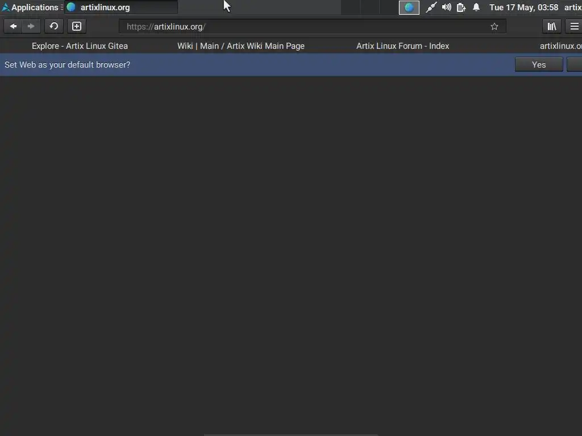
Task: Click the workspace switcher browser icon
Action: [409, 7]
